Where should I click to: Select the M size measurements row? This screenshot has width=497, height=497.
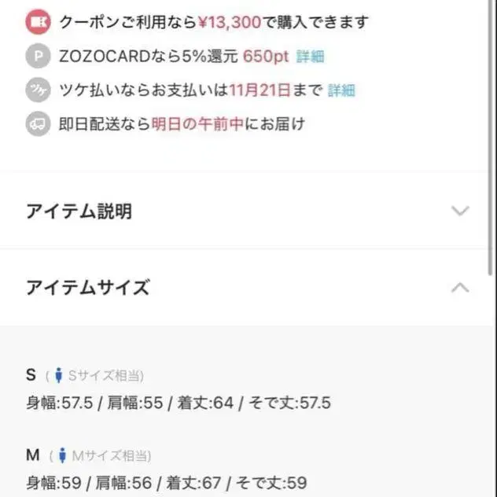pyautogui.click(x=166, y=483)
